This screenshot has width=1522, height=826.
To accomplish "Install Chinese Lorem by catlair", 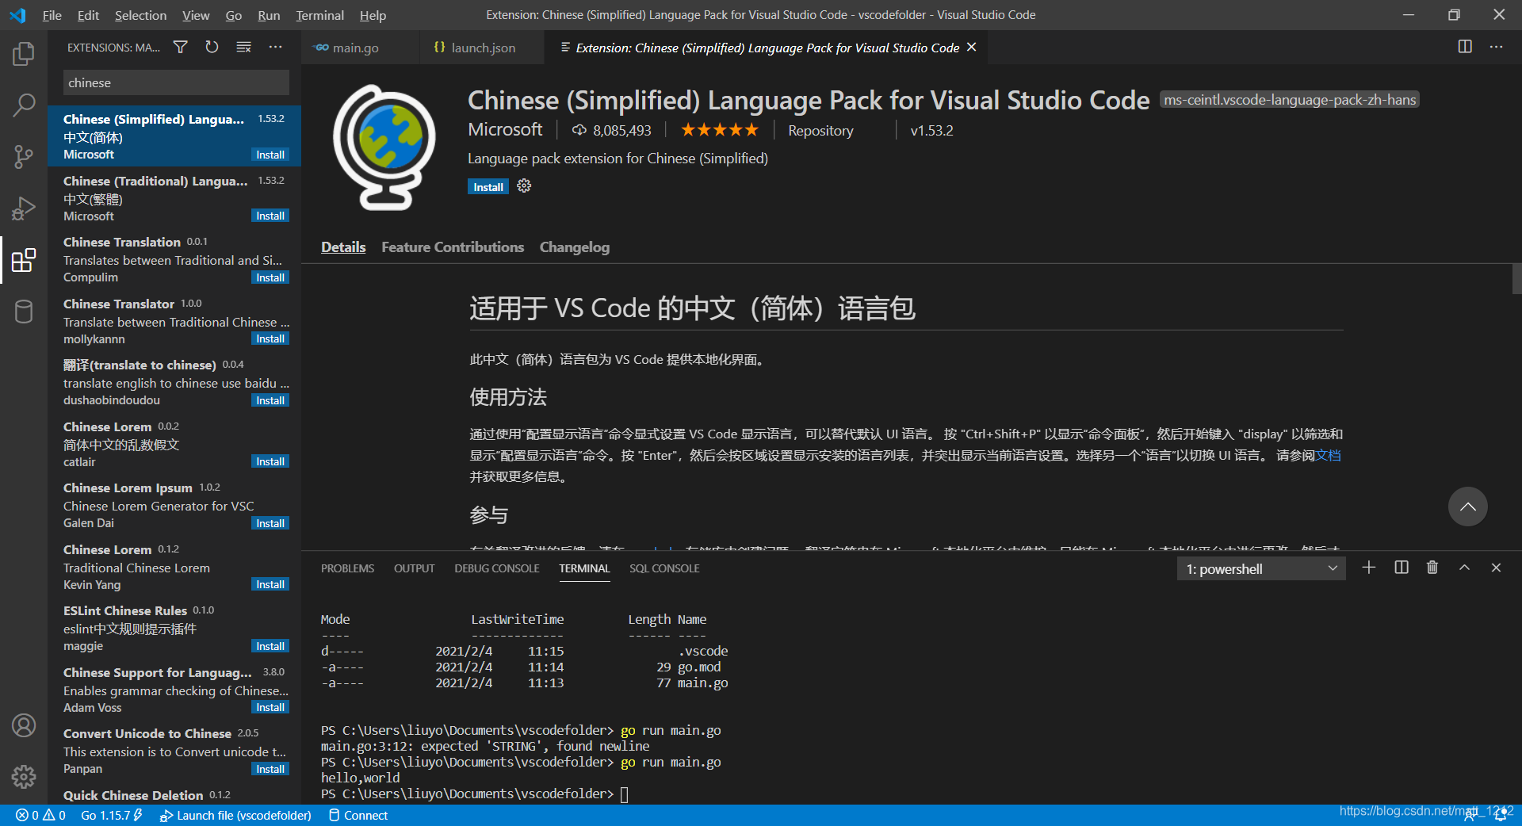I will click(x=270, y=461).
